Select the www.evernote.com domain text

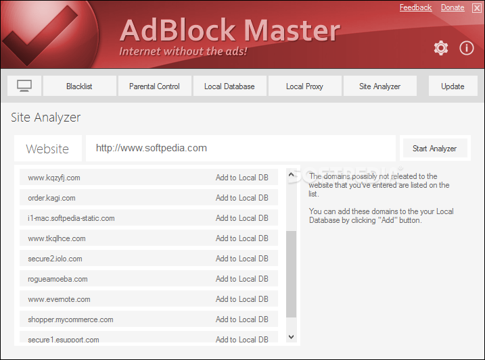59,299
